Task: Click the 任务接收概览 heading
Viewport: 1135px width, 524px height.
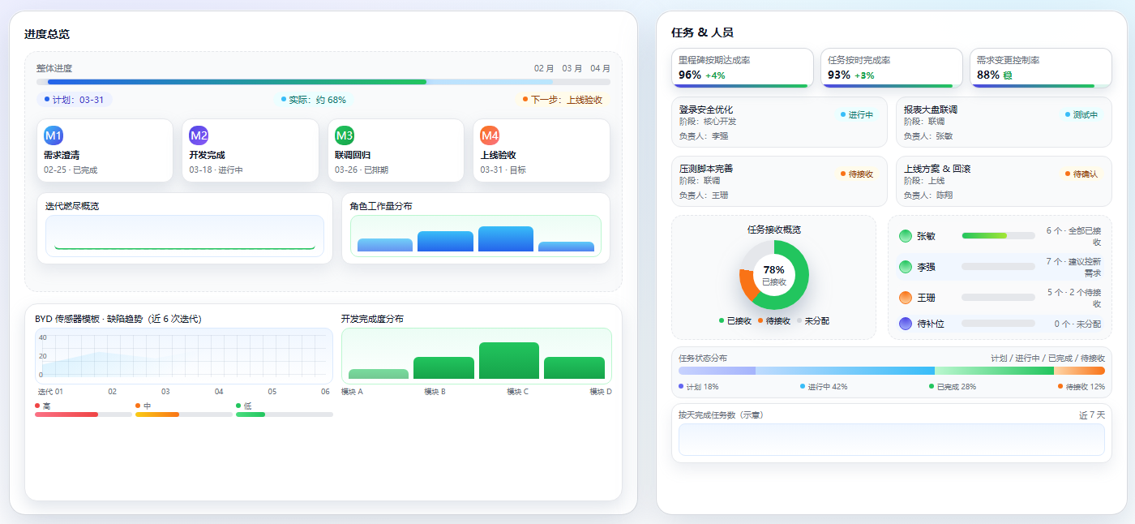Action: [774, 230]
